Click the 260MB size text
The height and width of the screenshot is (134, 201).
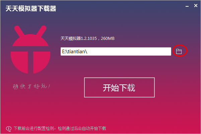click(x=108, y=38)
